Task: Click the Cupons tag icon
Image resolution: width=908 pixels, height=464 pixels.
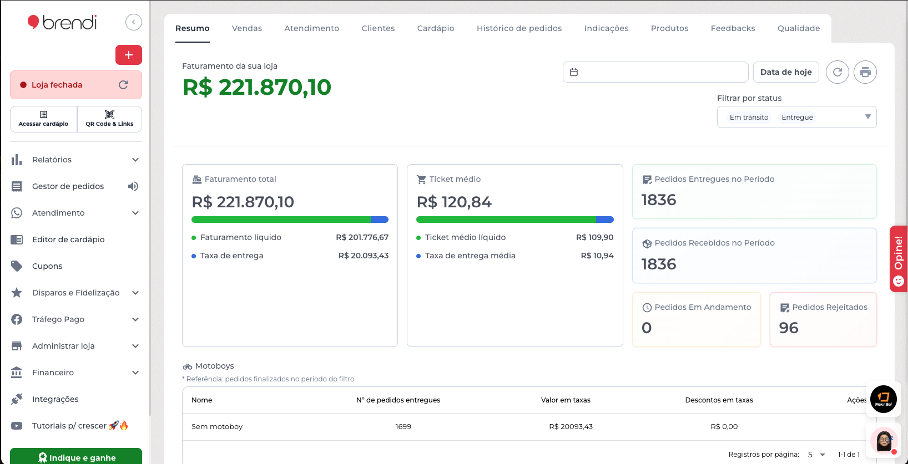Action: [x=17, y=266]
